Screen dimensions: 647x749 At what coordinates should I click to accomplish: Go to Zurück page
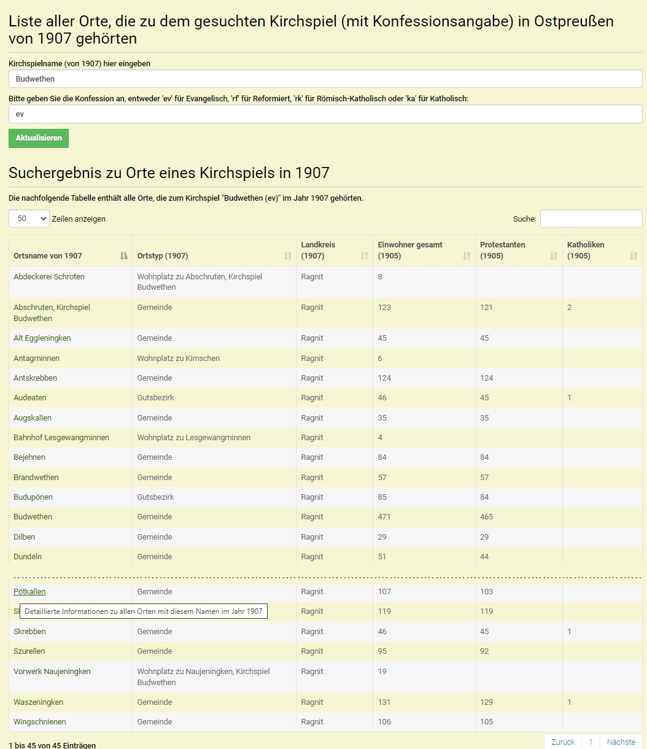point(563,742)
